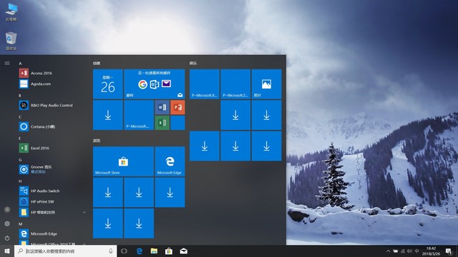
Task: Click the P~Microsoft tile beside Office icons
Action: 139,115
